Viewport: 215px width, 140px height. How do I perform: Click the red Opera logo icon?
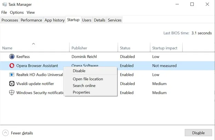click(x=12, y=66)
